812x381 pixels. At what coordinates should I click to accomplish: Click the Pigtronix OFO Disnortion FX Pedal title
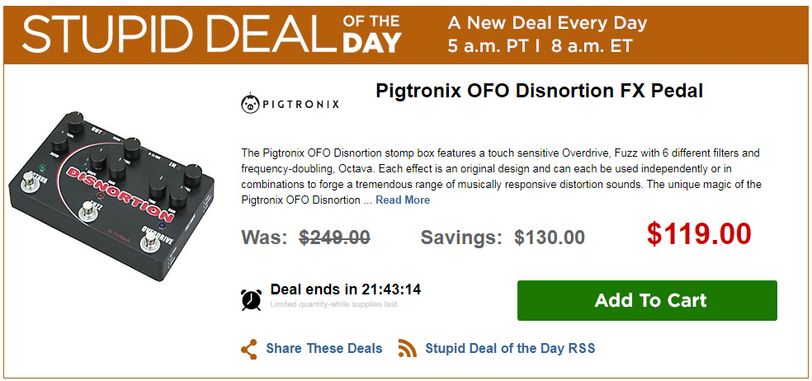539,91
